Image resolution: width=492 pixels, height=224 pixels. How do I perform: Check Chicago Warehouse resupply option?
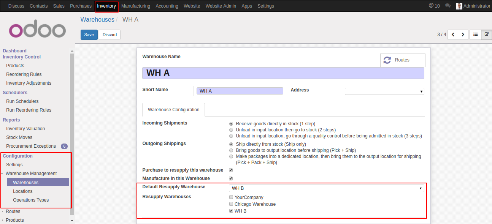tap(231, 204)
